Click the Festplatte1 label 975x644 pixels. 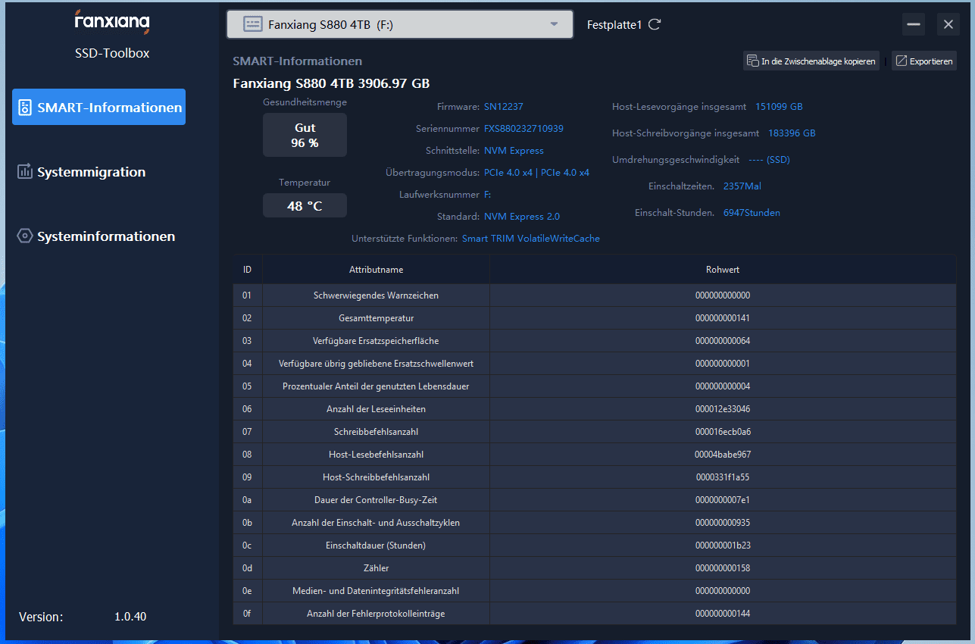pos(614,25)
